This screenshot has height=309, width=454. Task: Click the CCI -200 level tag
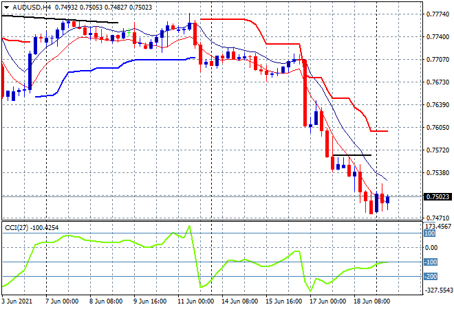pyautogui.click(x=431, y=277)
